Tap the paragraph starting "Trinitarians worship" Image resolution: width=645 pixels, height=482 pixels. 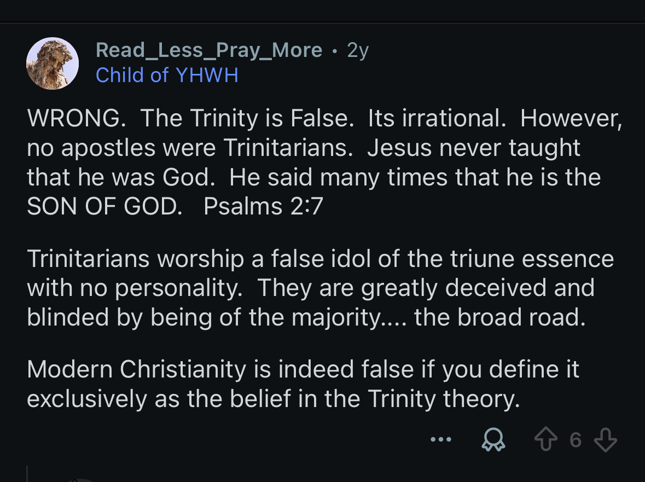tap(320, 288)
